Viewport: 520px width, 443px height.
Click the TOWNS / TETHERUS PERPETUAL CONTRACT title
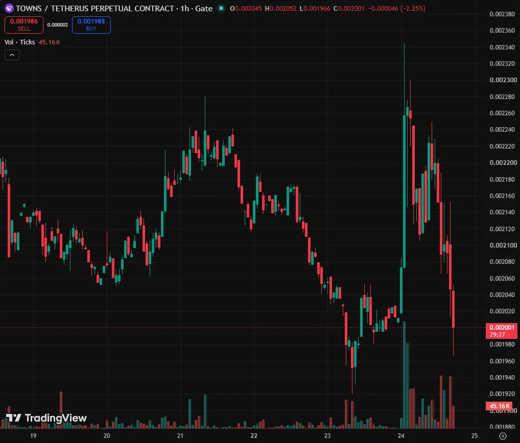coord(95,8)
